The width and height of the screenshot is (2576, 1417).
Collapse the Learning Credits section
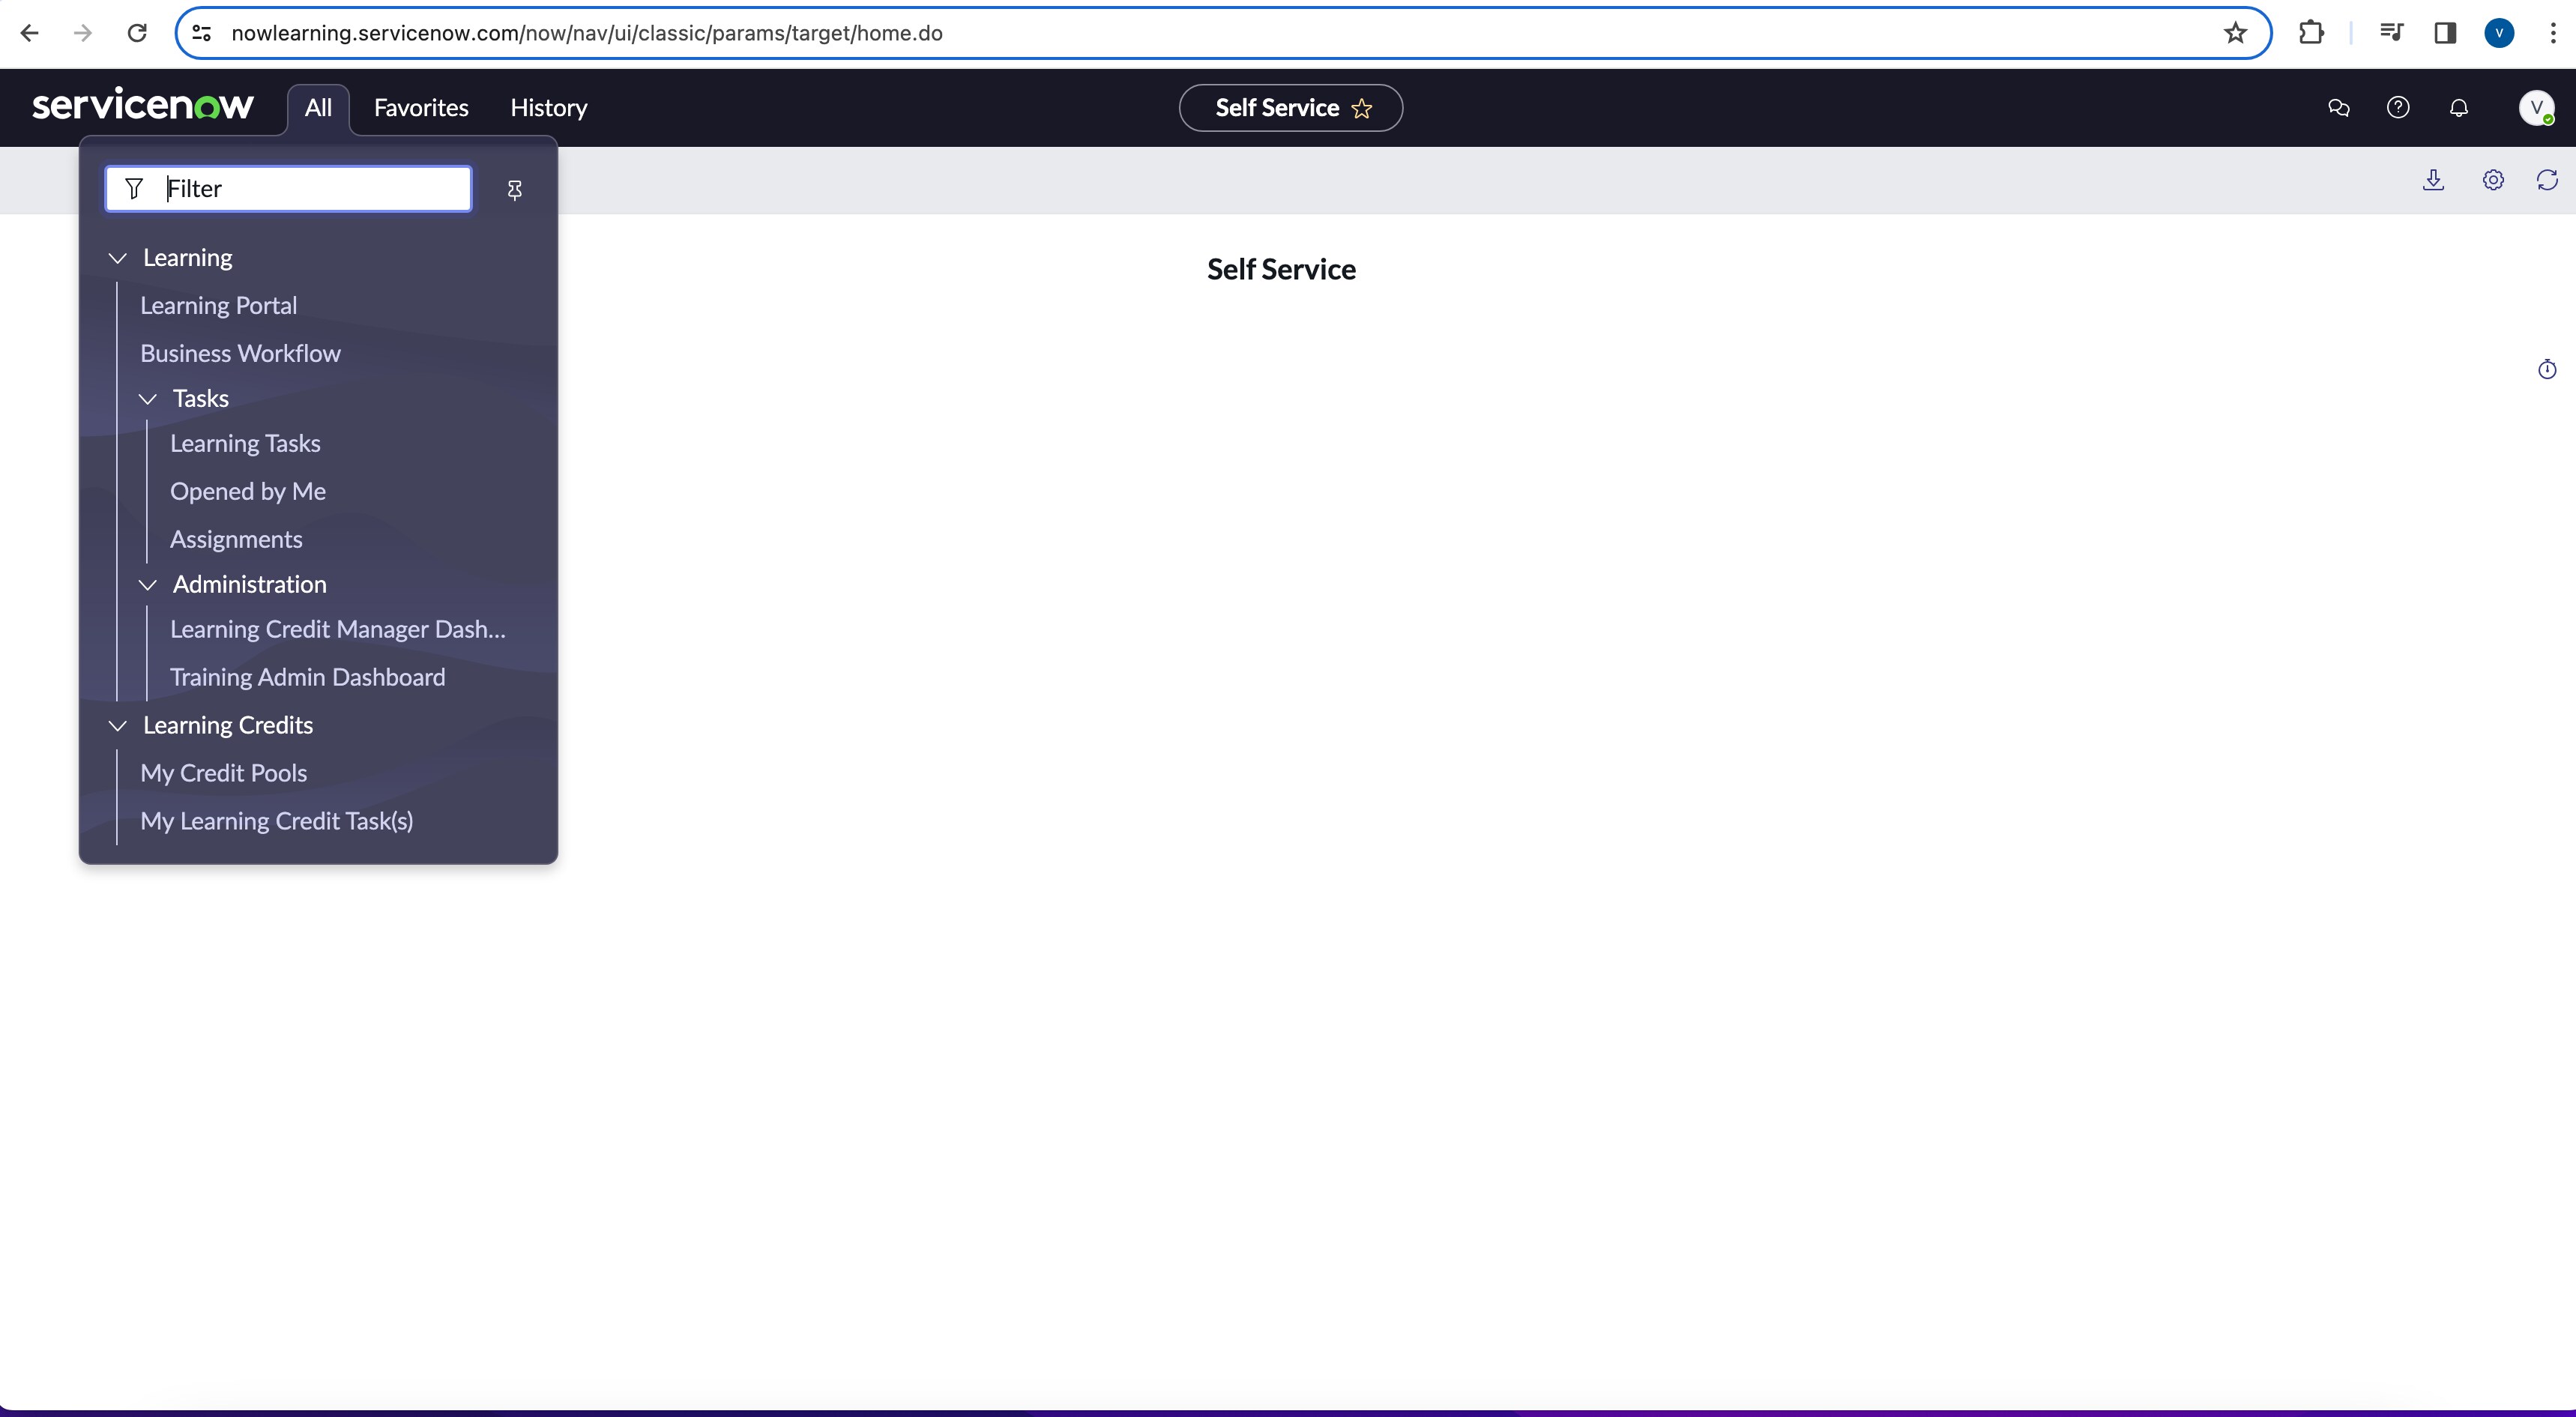tap(117, 726)
